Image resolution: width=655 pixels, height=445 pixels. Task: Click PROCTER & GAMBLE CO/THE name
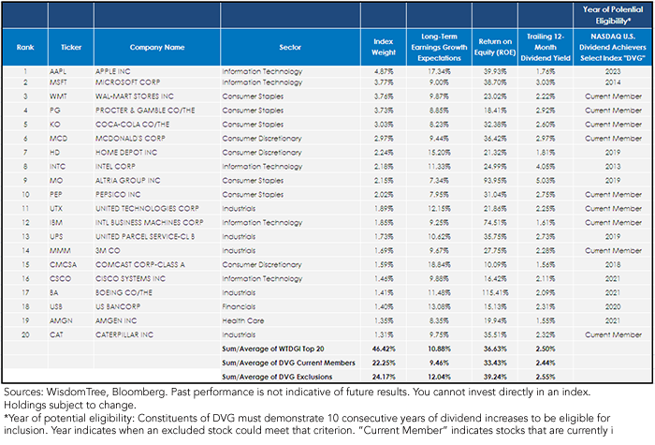145,111
